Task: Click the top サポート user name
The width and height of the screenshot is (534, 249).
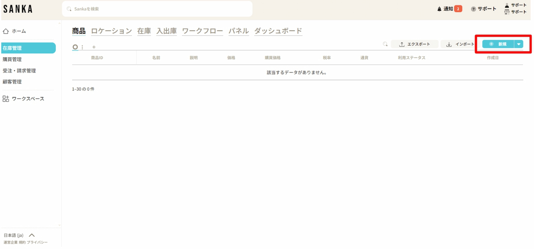Action: coord(519,5)
